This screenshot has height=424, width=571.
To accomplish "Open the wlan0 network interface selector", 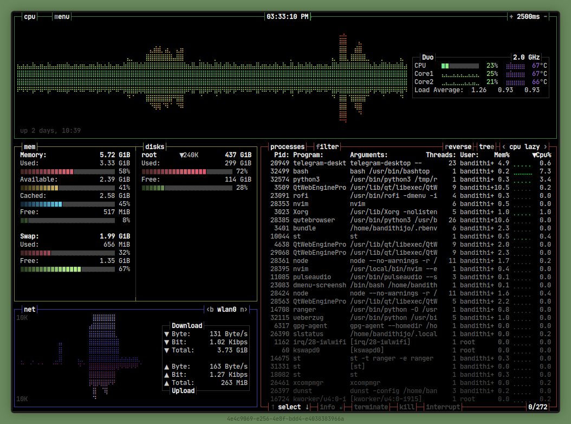I will pyautogui.click(x=227, y=310).
